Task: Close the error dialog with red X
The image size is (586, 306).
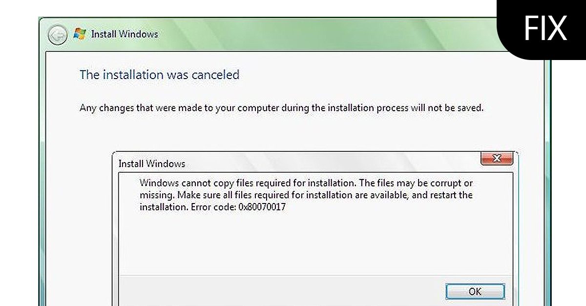Action: pos(497,158)
